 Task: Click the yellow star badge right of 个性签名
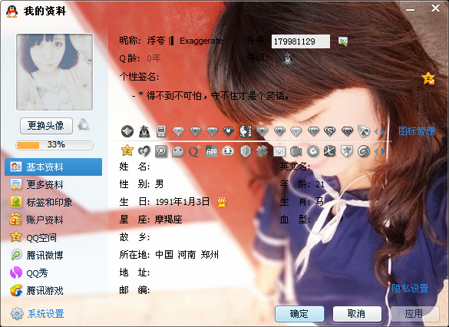(428, 78)
